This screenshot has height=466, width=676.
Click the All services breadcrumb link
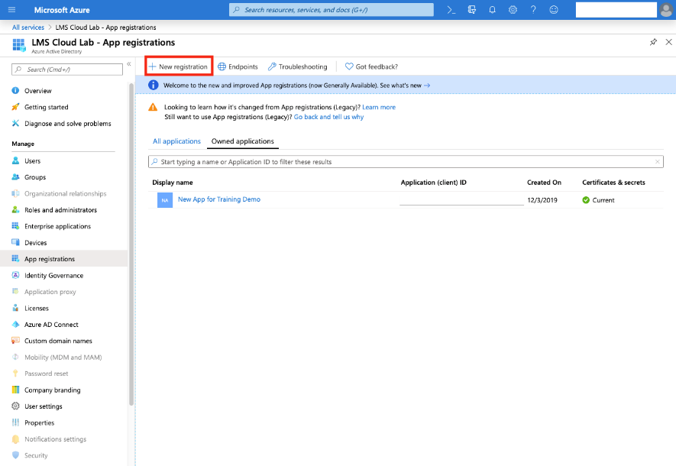28,28
